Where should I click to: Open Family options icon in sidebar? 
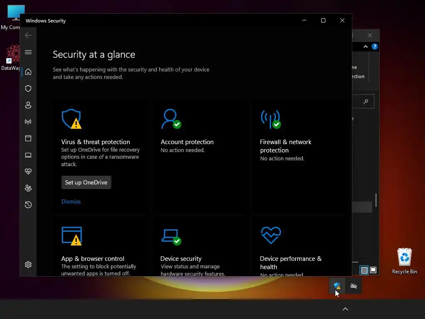pyautogui.click(x=28, y=188)
